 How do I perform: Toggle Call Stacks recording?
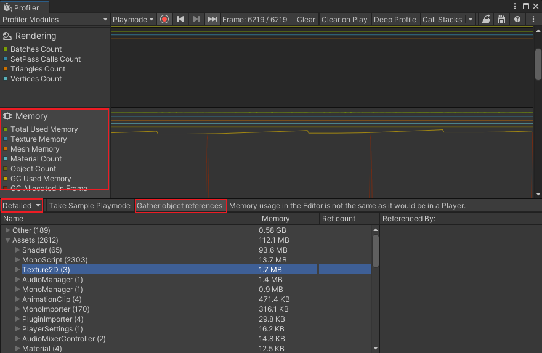[442, 20]
